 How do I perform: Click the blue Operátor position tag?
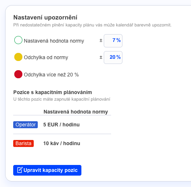click(x=25, y=125)
